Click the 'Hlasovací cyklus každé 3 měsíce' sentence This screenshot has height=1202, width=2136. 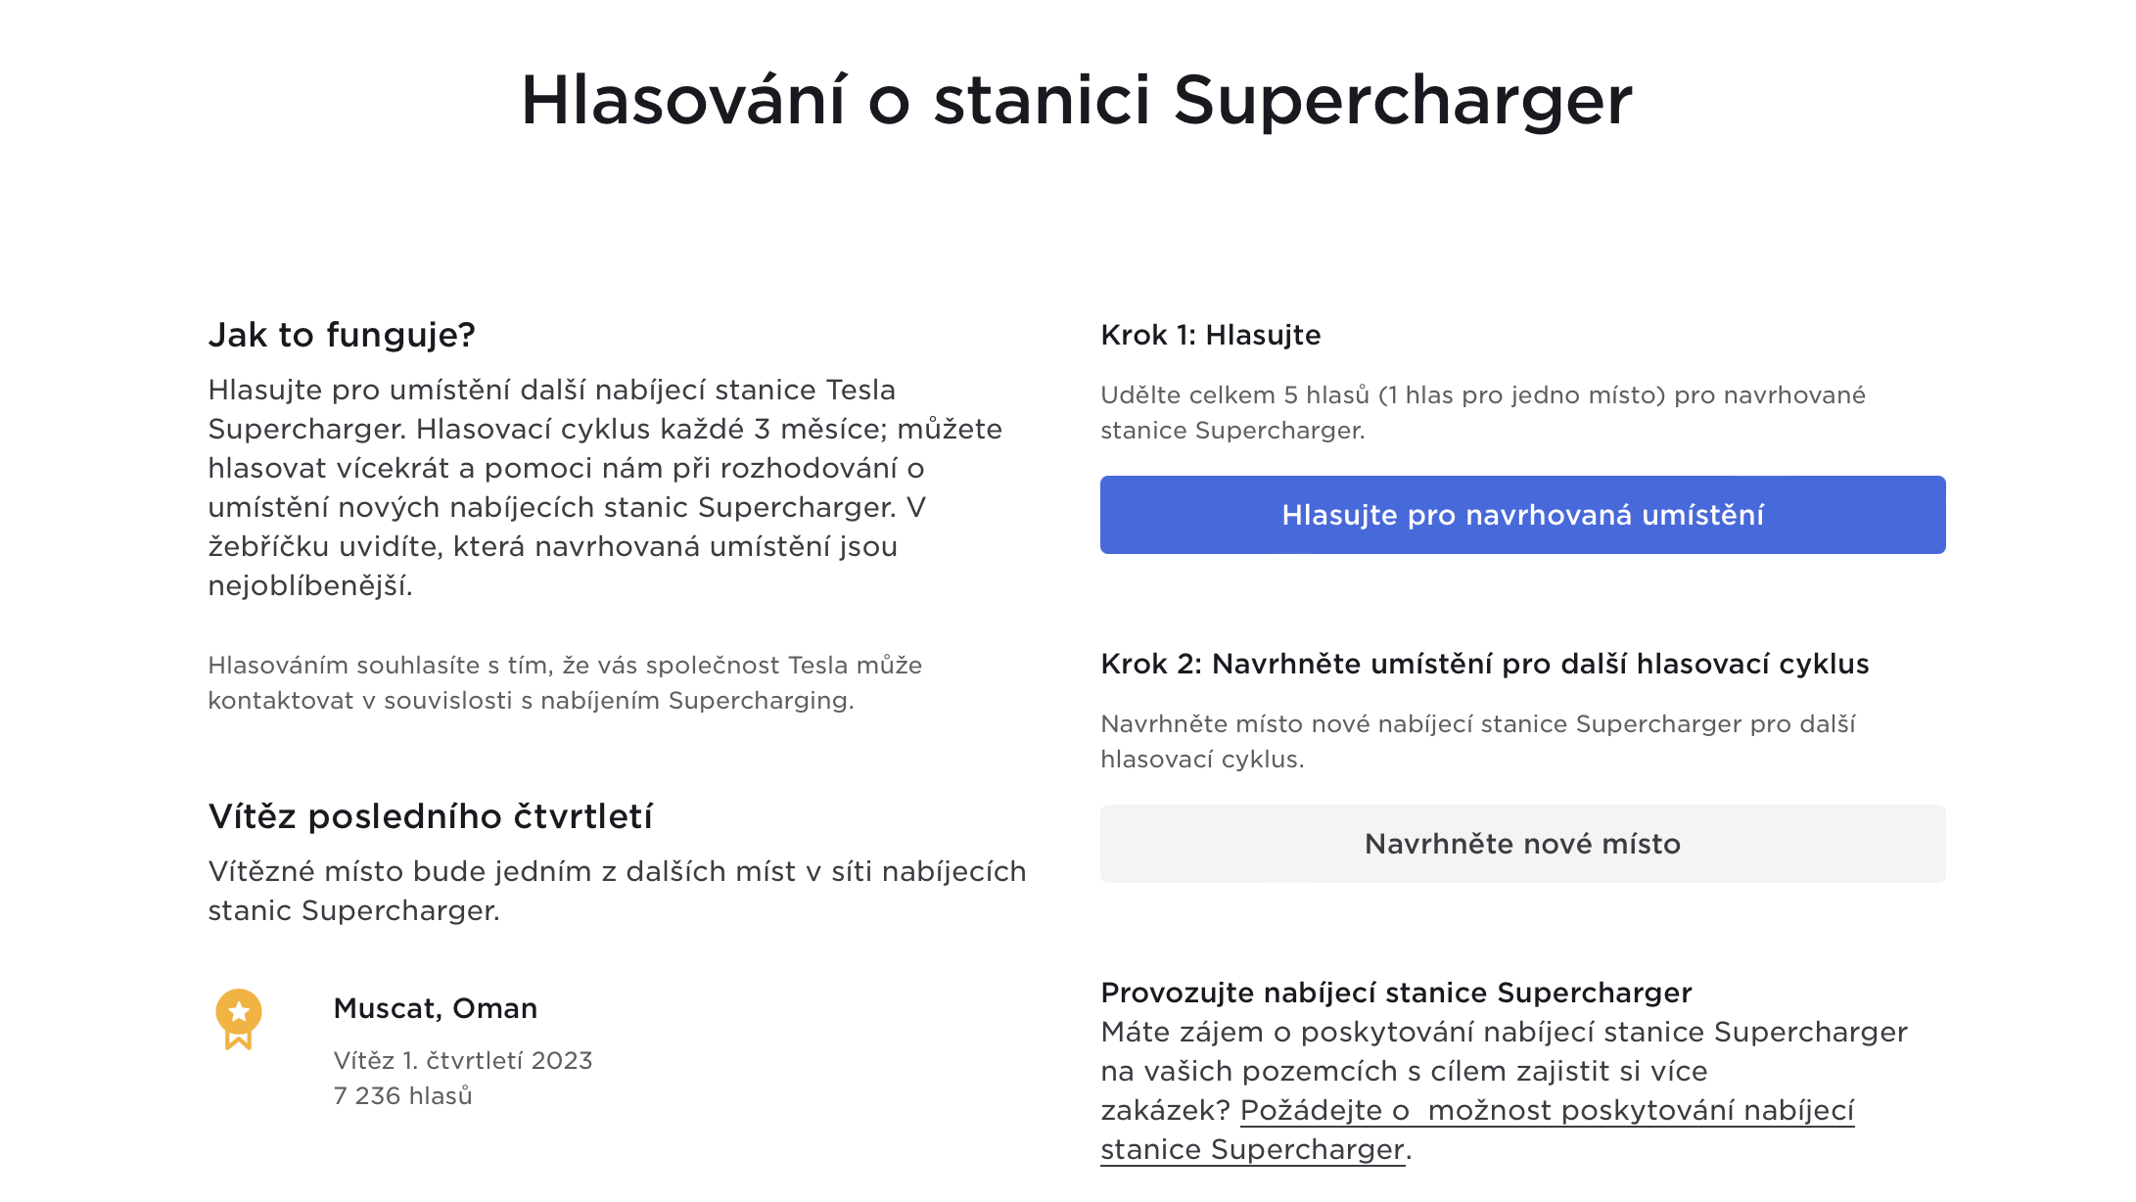(709, 430)
